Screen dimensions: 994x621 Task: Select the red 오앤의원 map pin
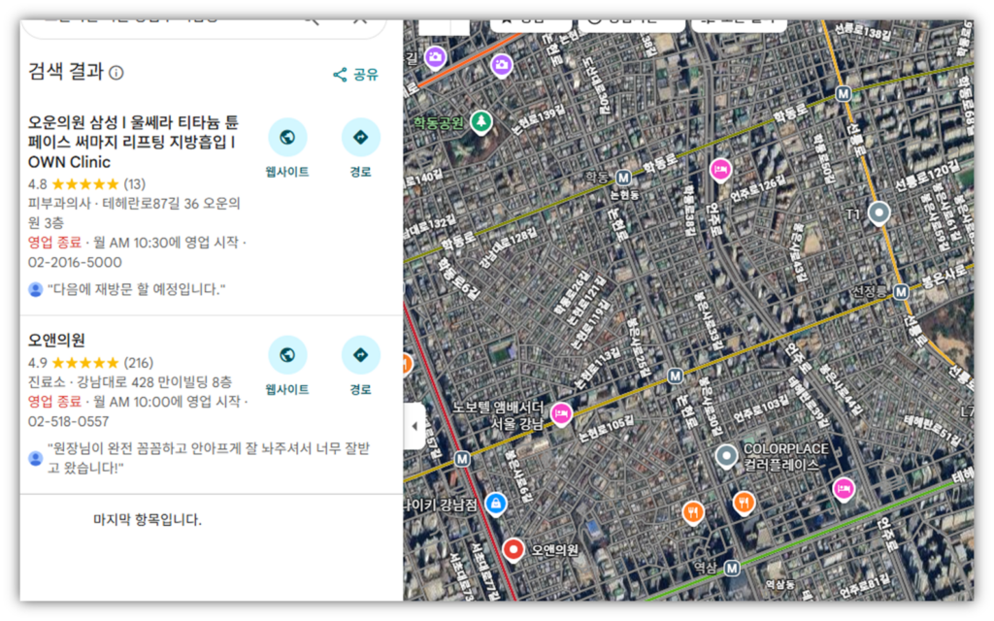tap(514, 549)
